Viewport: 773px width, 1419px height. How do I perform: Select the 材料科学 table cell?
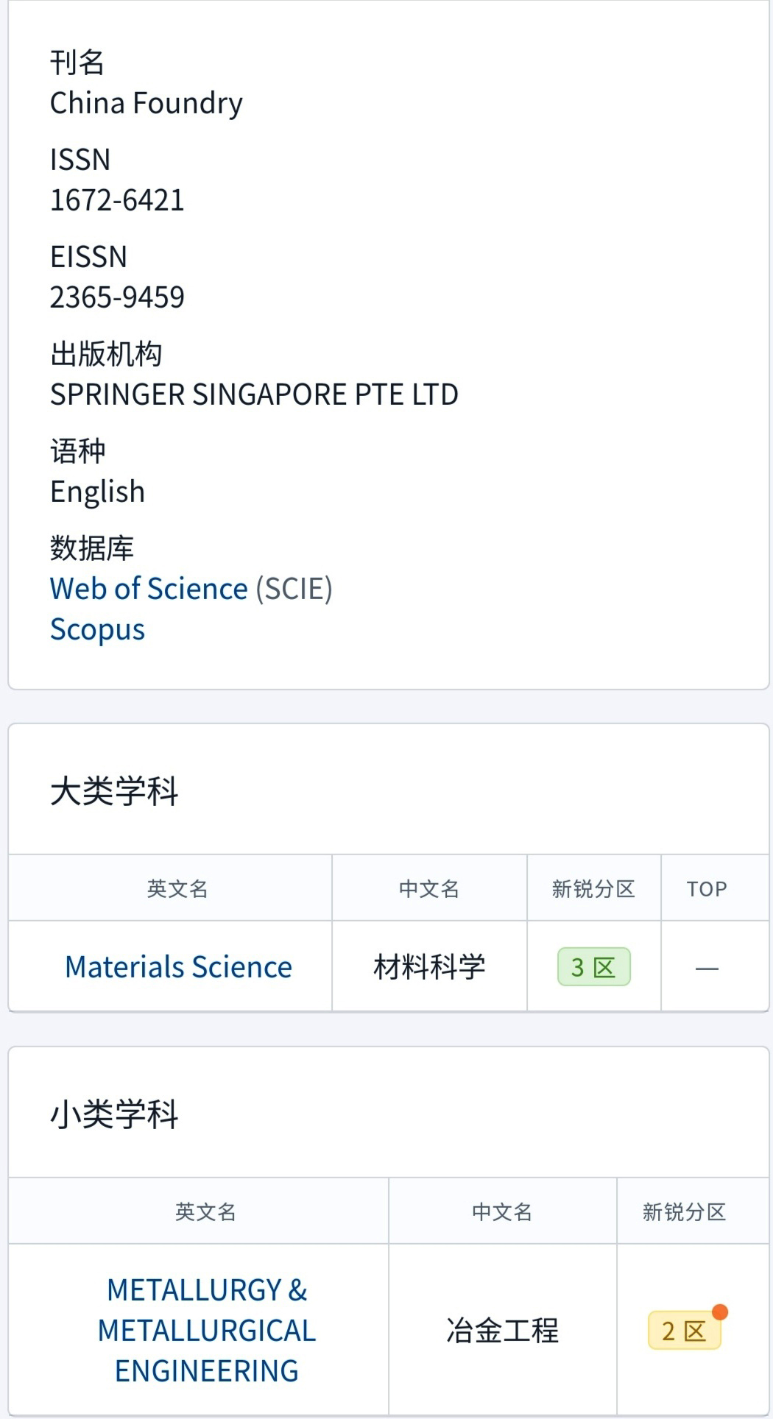click(x=429, y=967)
